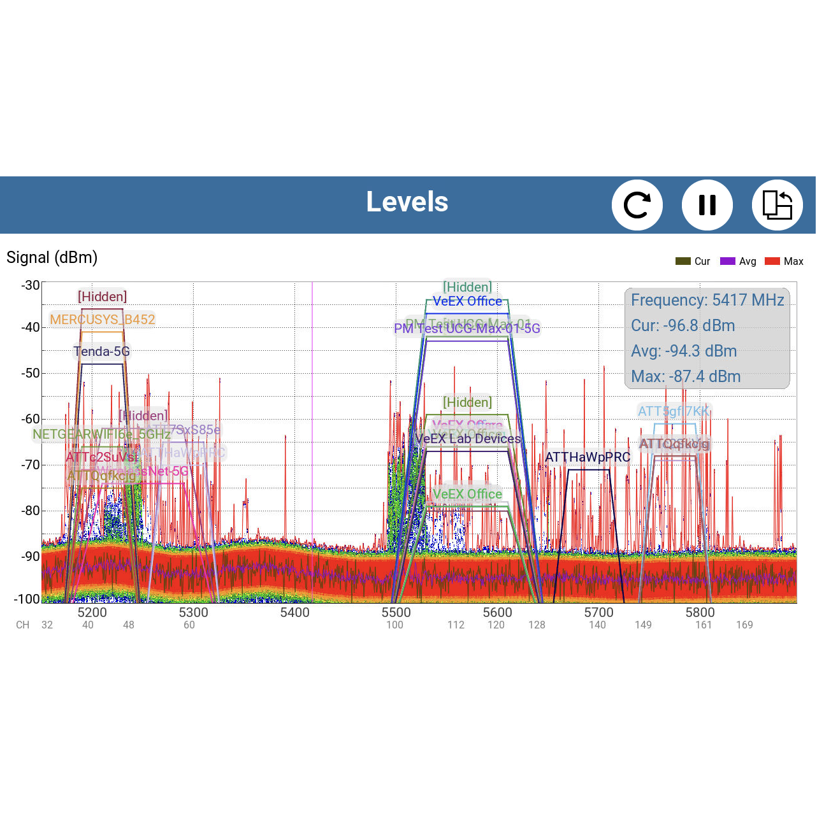Rotate the screen orientation
Viewport: 817px width, 815px height.
point(777,205)
